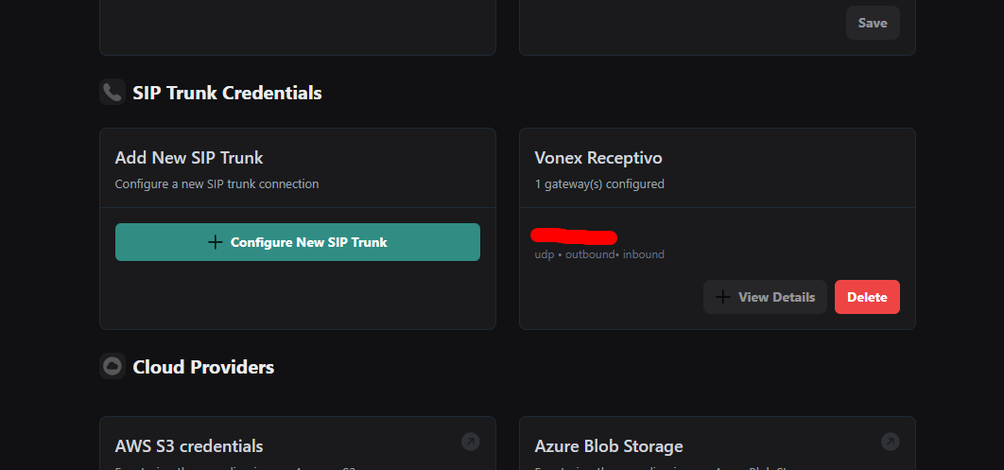Click the 'Configure a new SIP trunk connection' subtitle

[216, 183]
